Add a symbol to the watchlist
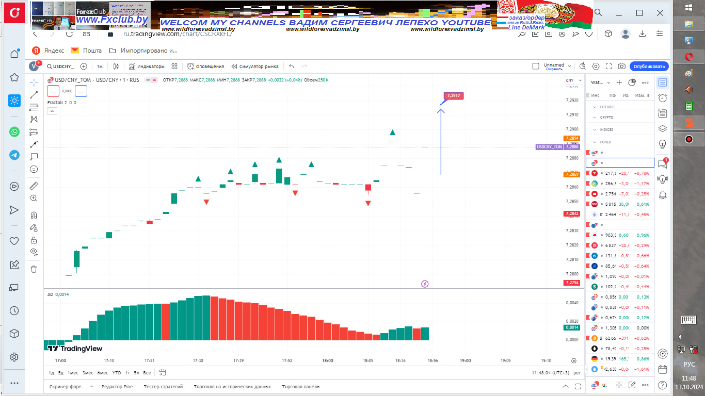 pyautogui.click(x=620, y=82)
